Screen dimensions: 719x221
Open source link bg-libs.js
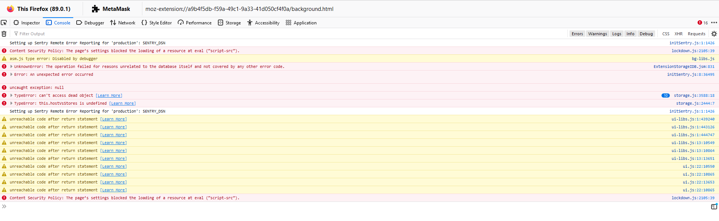point(703,59)
